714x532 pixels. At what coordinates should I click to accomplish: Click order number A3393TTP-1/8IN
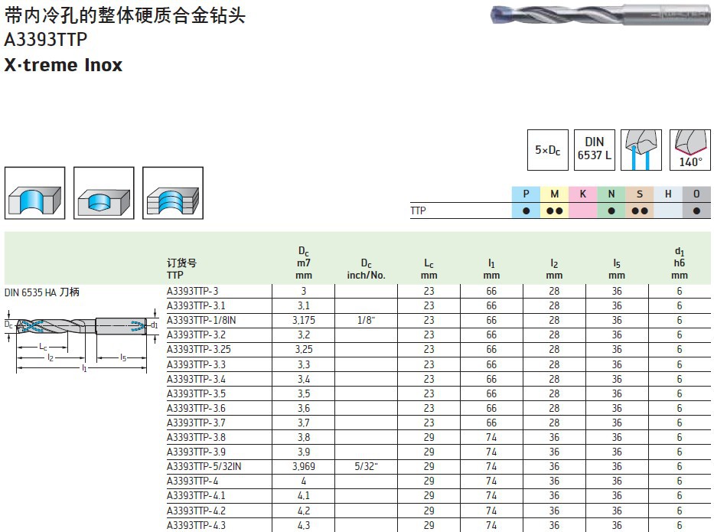tap(201, 320)
